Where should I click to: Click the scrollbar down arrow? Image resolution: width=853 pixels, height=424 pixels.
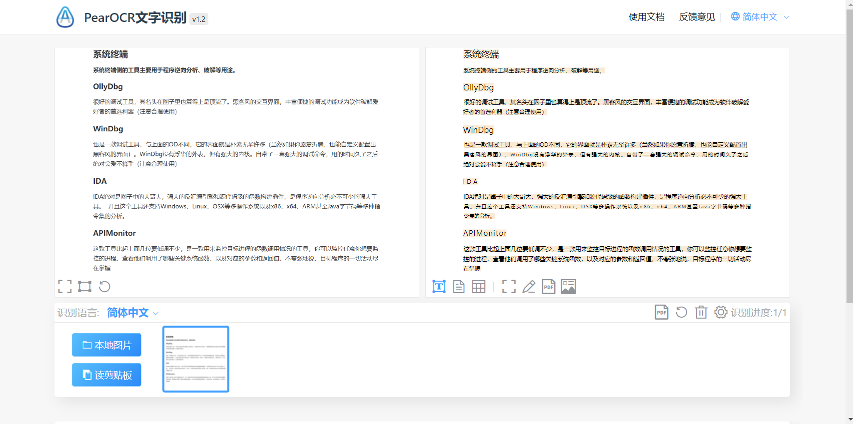pyautogui.click(x=850, y=420)
